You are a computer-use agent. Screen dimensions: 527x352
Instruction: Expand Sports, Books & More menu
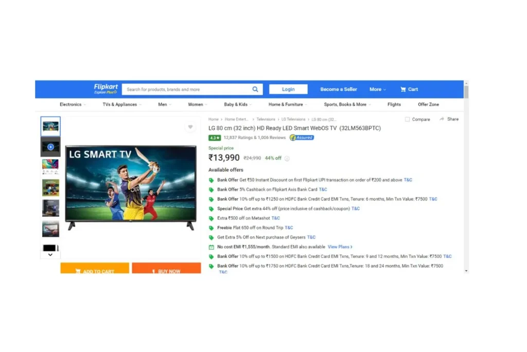coord(347,104)
